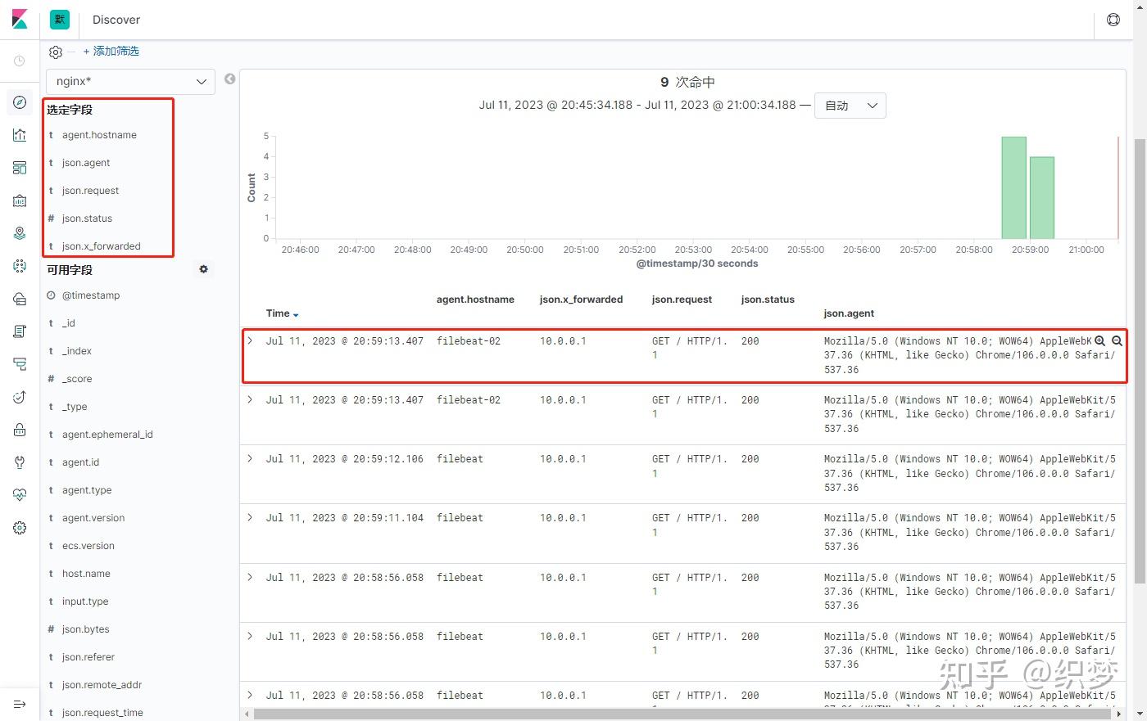Filter for value magnifier plus in first row
The height and width of the screenshot is (721, 1147).
[x=1100, y=340]
